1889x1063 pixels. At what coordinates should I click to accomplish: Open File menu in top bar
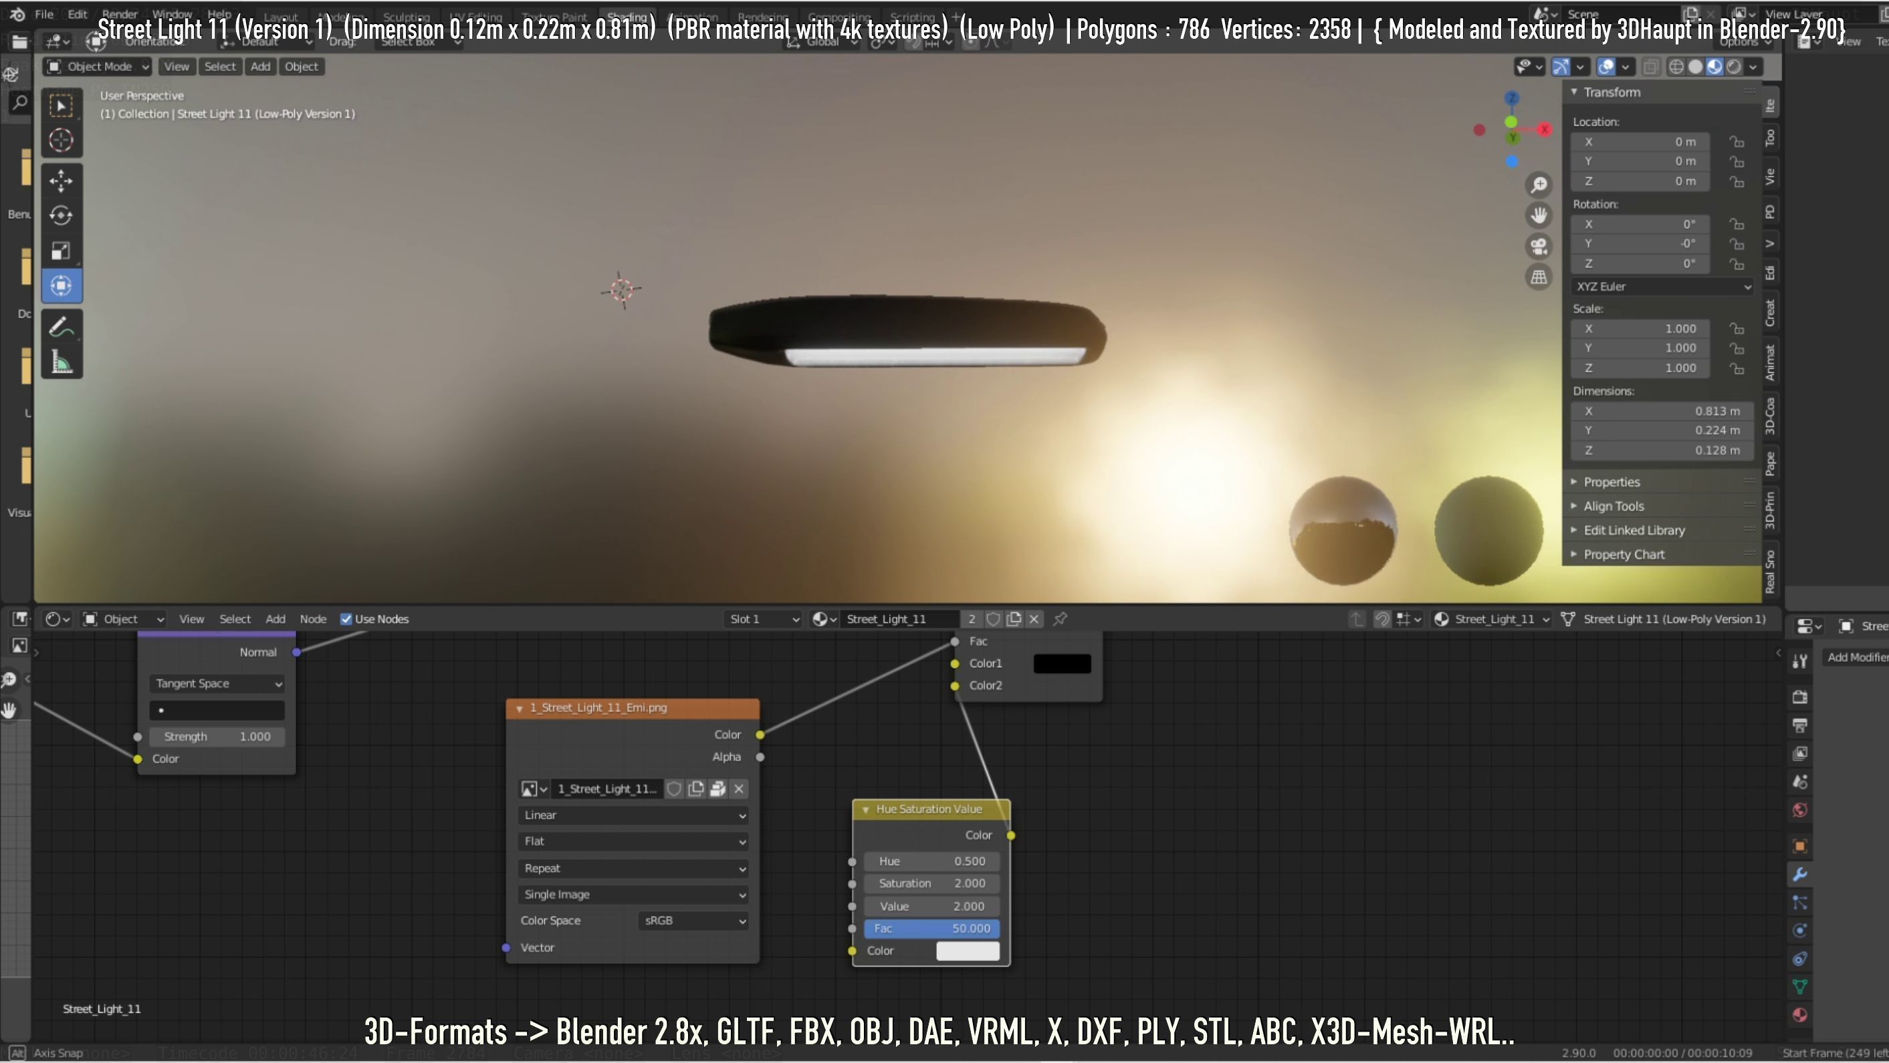pos(44,14)
